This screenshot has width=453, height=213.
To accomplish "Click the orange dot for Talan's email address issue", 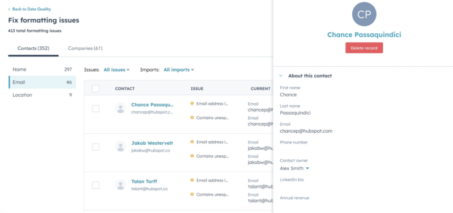I will point(192,180).
